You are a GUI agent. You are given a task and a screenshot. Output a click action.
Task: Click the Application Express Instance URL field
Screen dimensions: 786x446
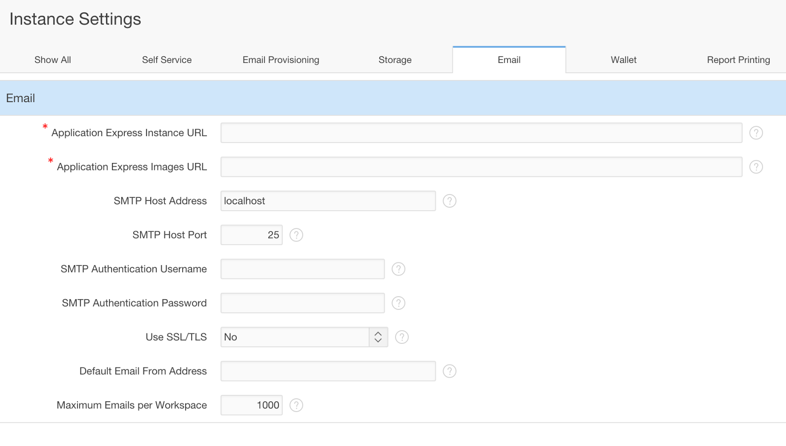point(480,133)
